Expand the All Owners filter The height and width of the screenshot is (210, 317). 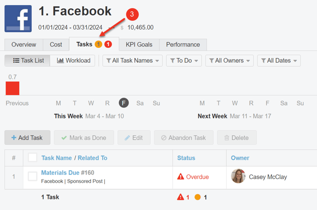pyautogui.click(x=229, y=60)
